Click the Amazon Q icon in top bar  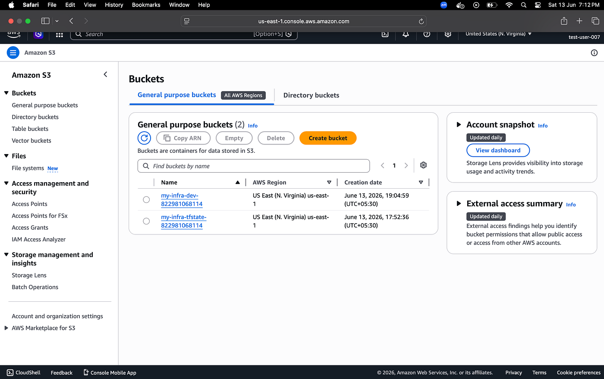tap(38, 34)
